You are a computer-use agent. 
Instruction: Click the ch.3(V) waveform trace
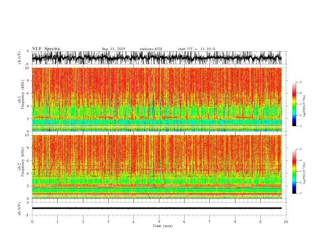157,208
